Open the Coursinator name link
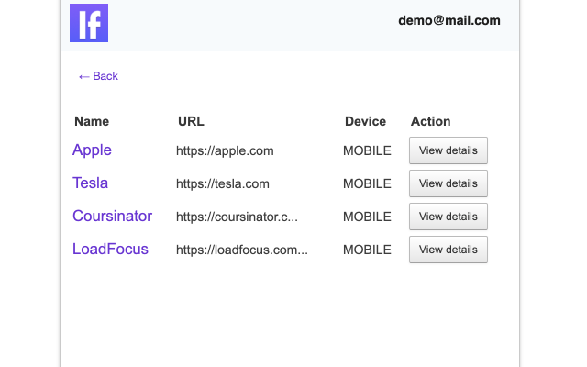Viewport: 587px width, 367px height. (x=112, y=216)
